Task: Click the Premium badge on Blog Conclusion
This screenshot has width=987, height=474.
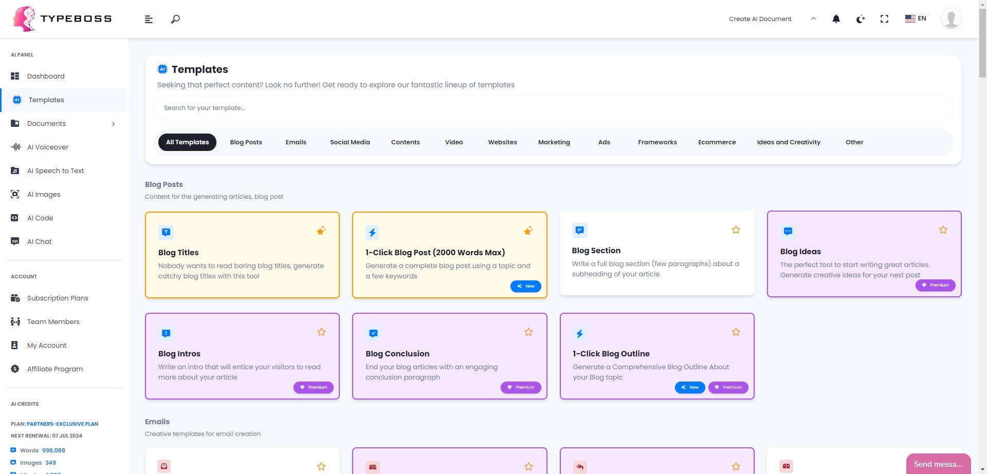Action: pyautogui.click(x=521, y=387)
